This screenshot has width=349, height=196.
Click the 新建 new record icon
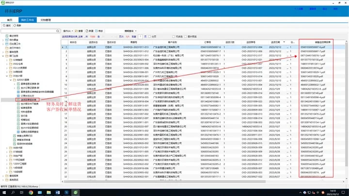pyautogui.click(x=90, y=30)
